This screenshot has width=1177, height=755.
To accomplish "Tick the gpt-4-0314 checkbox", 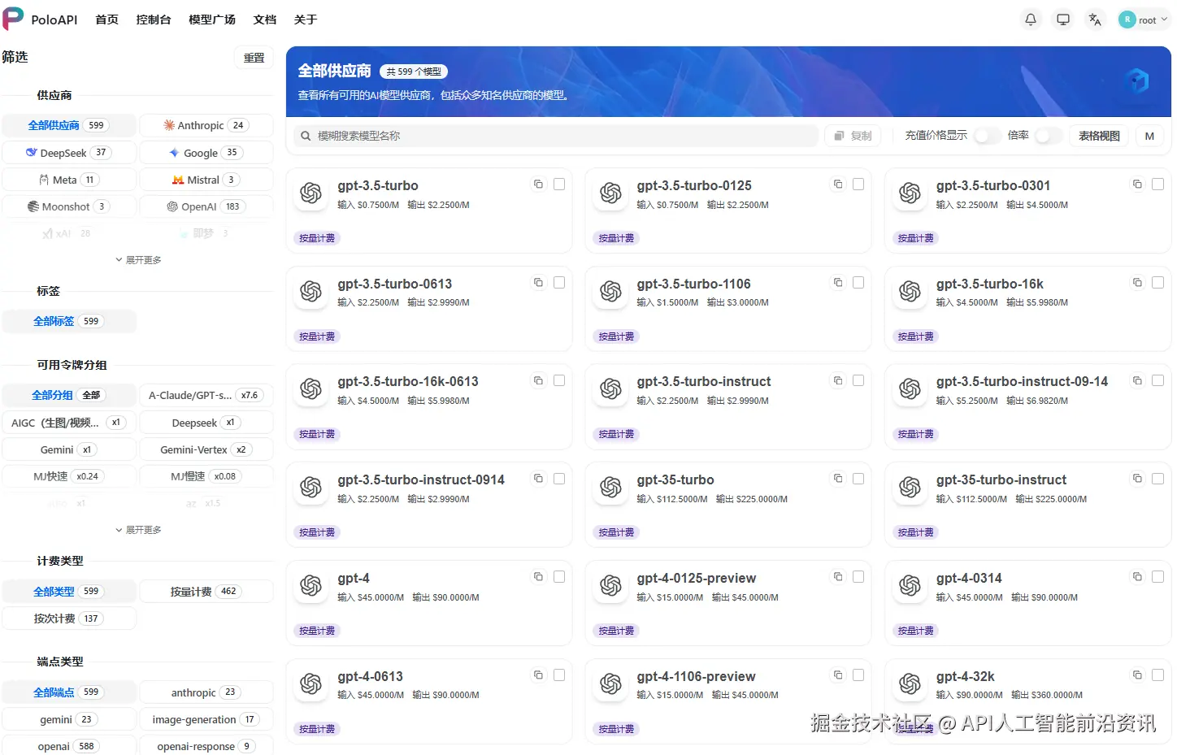I will click(x=1158, y=577).
